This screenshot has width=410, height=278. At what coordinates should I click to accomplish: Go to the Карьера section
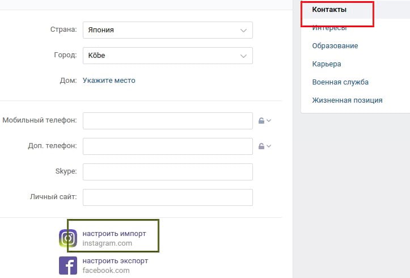(x=327, y=64)
